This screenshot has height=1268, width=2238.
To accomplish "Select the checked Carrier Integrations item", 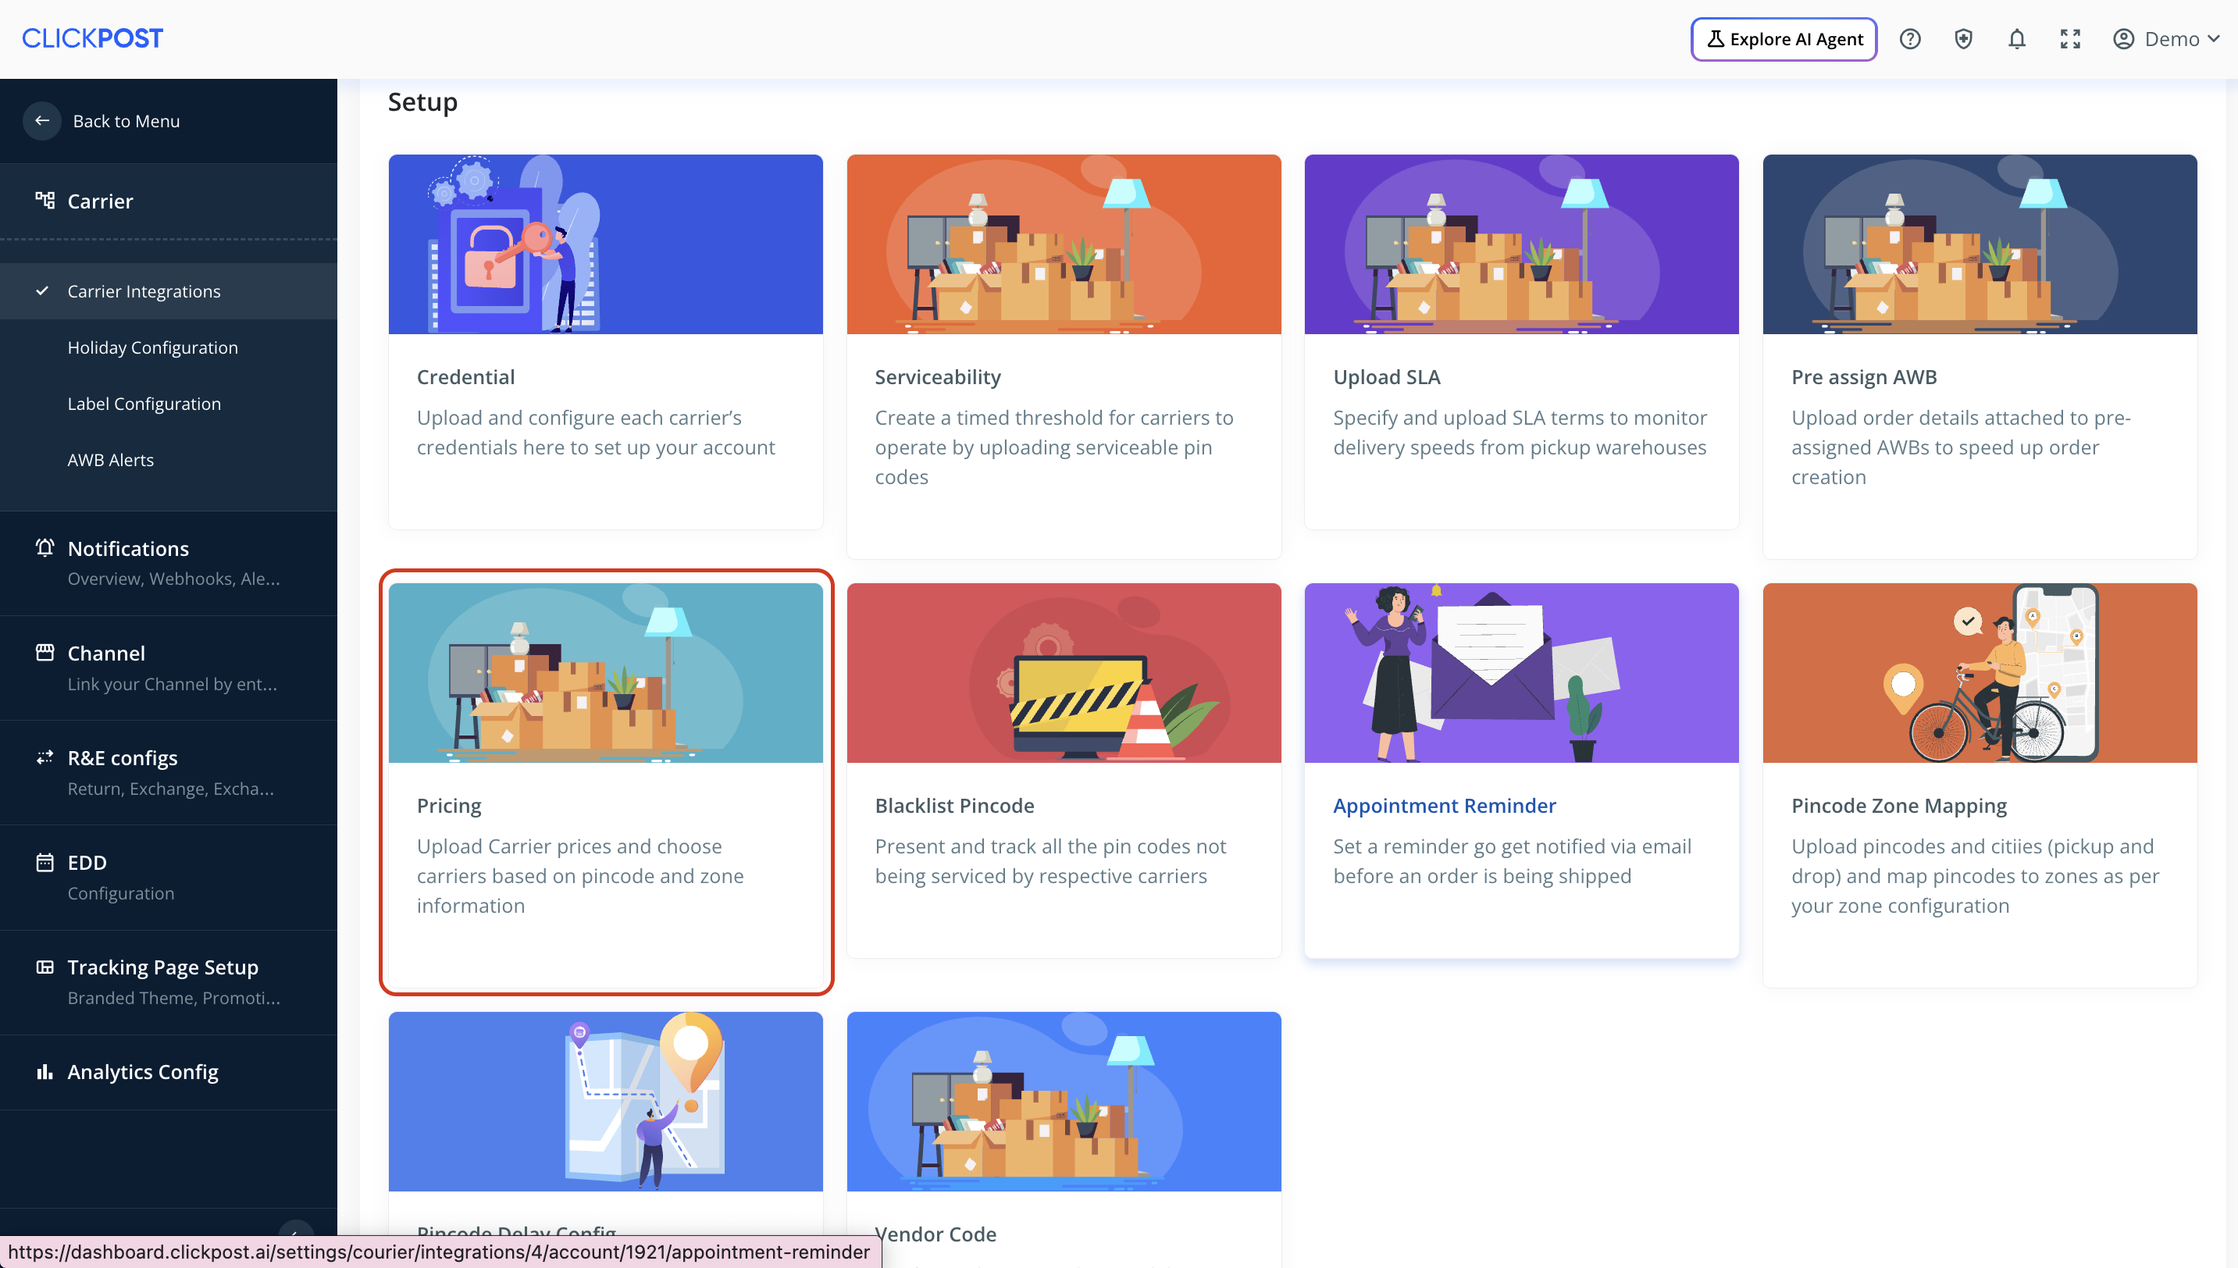I will pos(144,291).
